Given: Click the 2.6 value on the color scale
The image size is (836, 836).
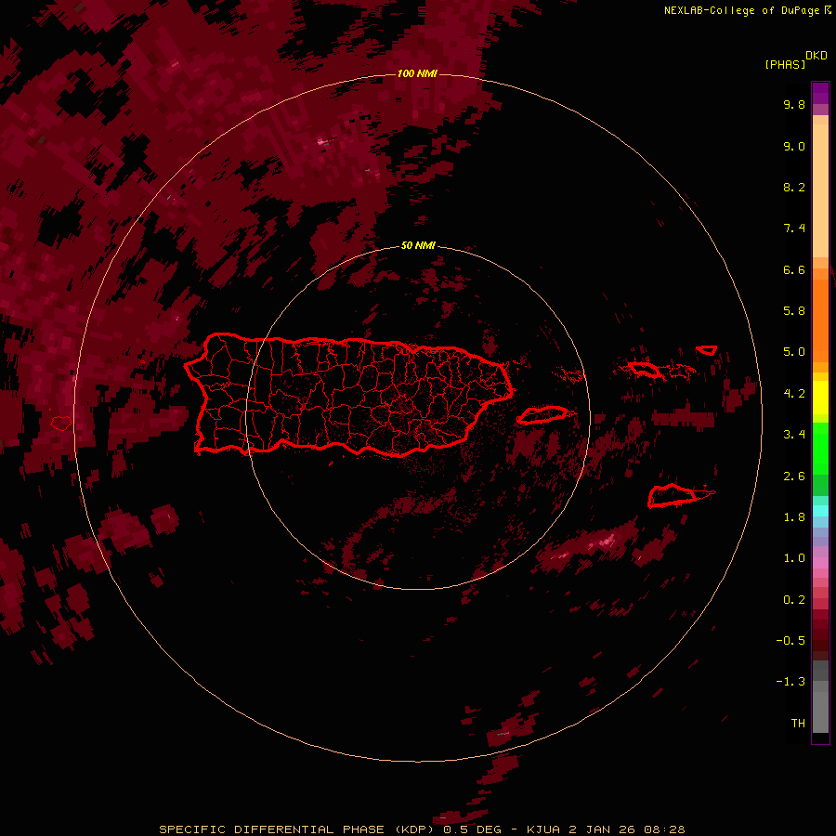Looking at the screenshot, I should (794, 477).
